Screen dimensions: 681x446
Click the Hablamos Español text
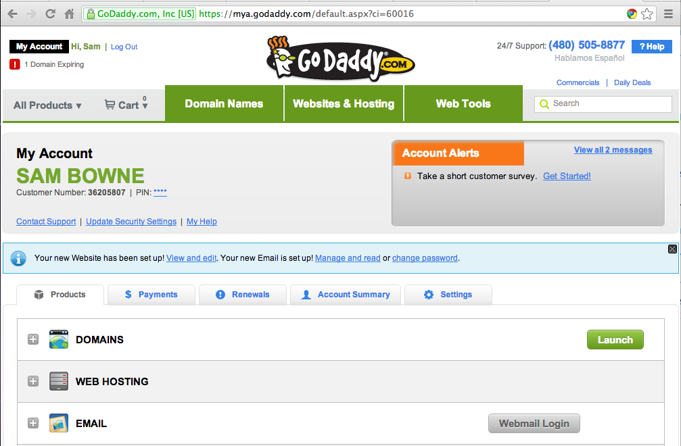(x=589, y=57)
